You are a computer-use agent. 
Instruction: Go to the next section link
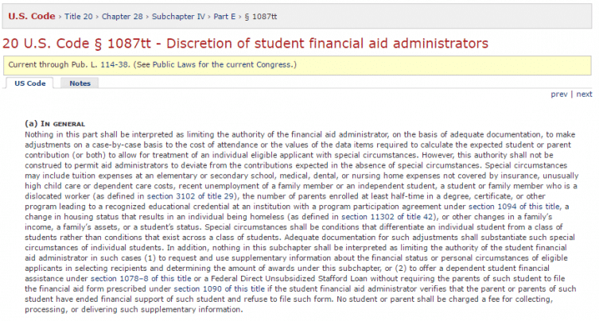[584, 95]
